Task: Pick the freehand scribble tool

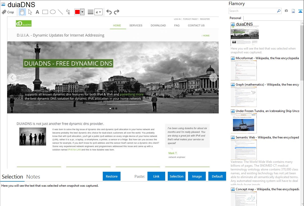Action: [x=68, y=12]
